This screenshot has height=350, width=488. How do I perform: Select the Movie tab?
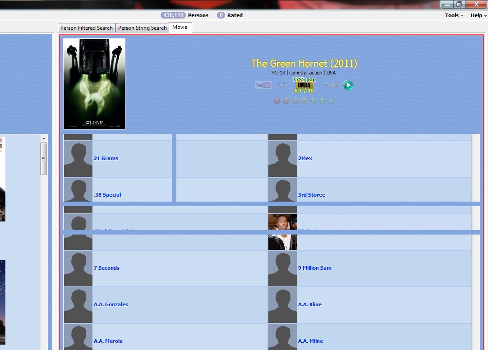[x=180, y=27]
